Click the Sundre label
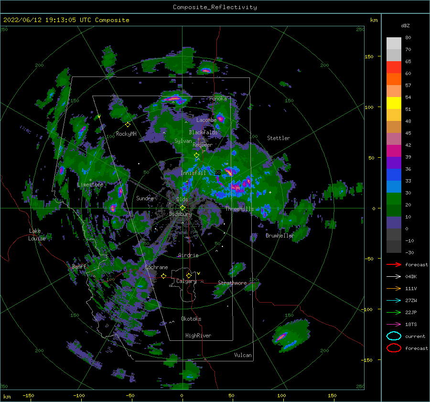Screen dimensions: 430x402 (145, 198)
